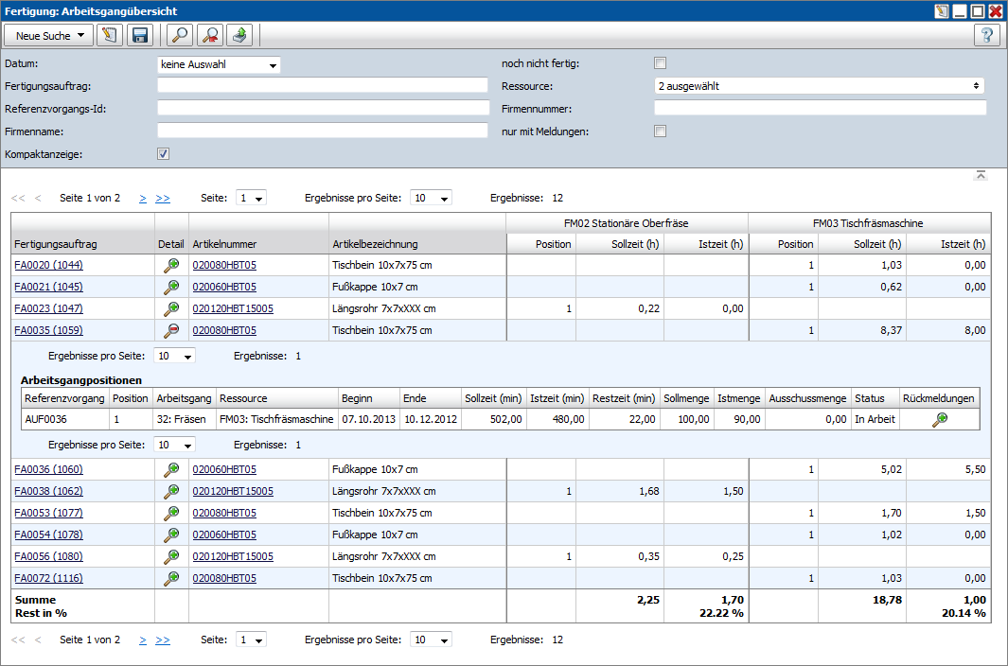The image size is (1008, 666).
Task: Go to next page using top '>' link
Action: 143,199
